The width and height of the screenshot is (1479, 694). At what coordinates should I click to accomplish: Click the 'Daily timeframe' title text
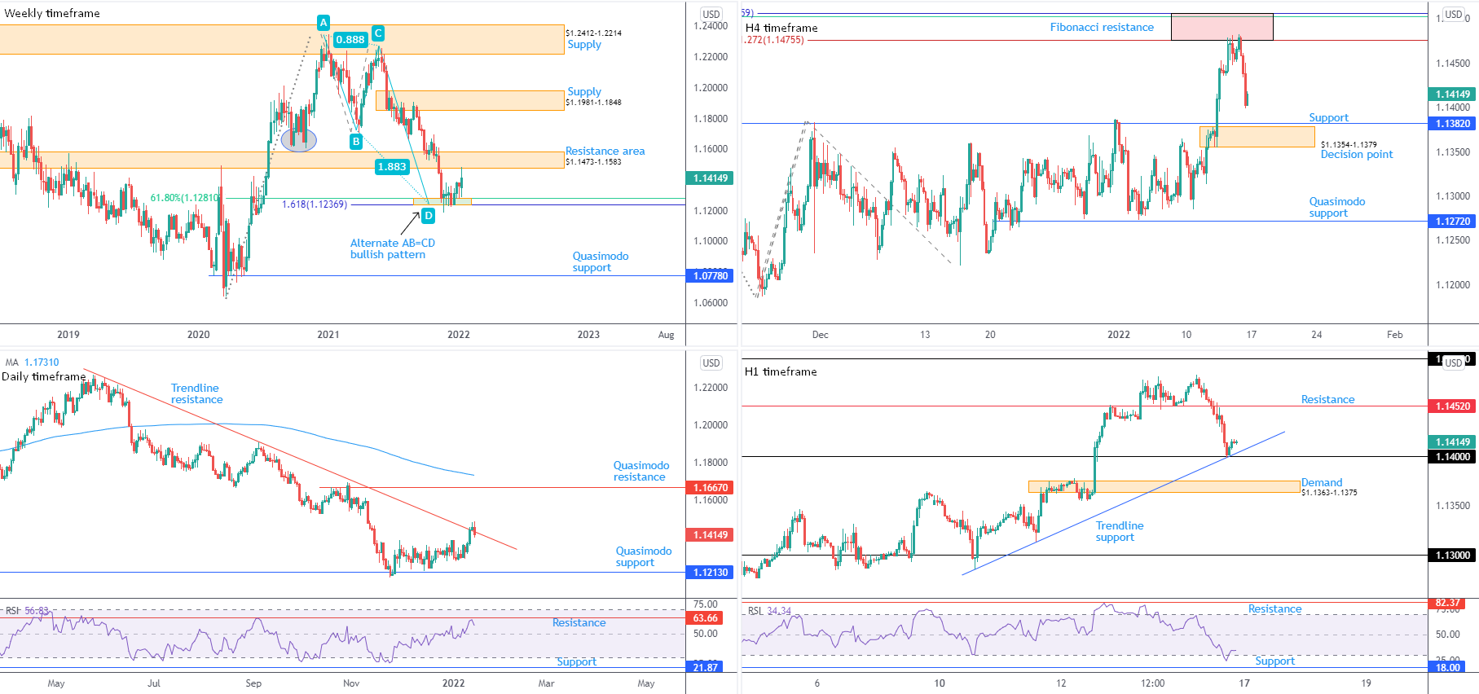point(43,376)
